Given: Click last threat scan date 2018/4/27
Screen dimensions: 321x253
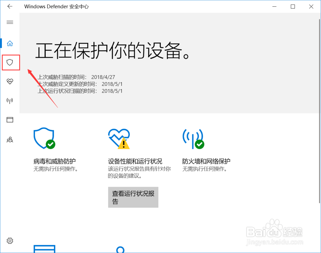Looking at the screenshot, I should click(103, 77).
